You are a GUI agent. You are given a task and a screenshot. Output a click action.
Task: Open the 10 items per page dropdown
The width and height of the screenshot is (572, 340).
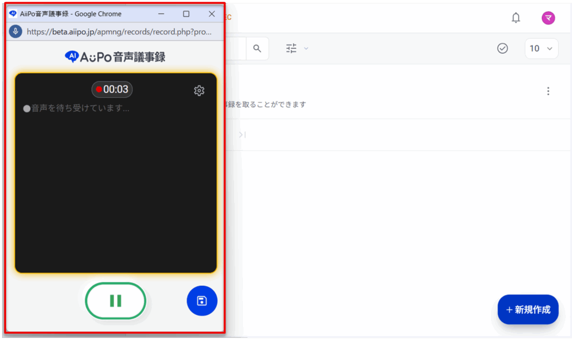pos(541,49)
